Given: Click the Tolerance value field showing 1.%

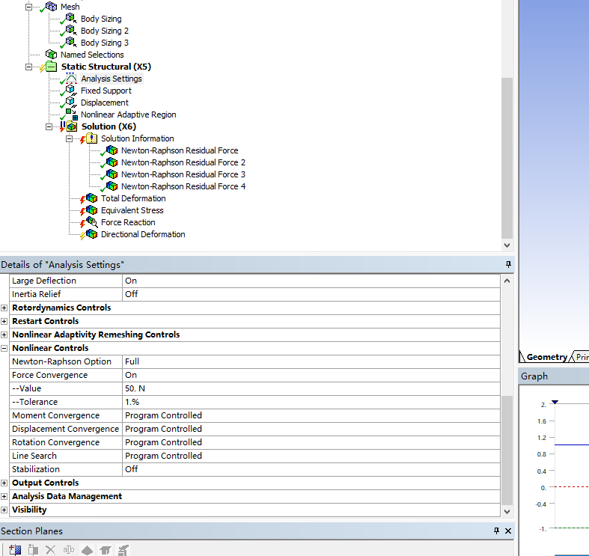Looking at the screenshot, I should 311,402.
